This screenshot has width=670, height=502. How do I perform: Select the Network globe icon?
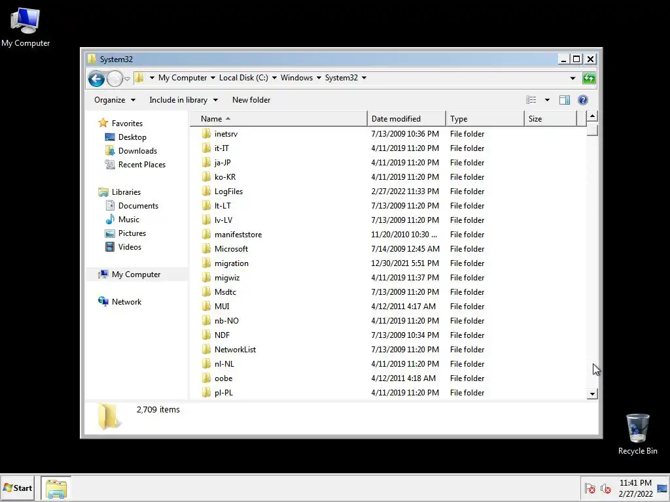pyautogui.click(x=103, y=301)
